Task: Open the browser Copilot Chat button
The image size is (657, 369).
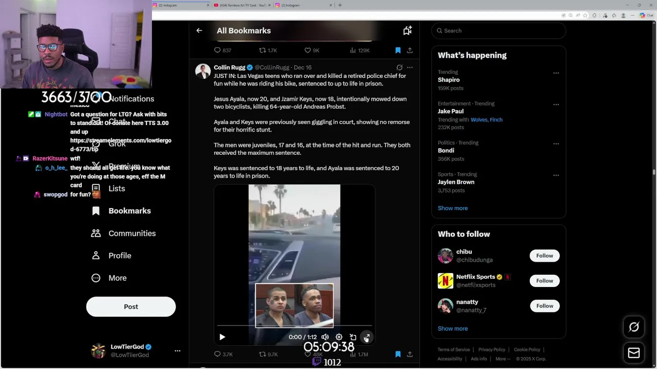Action: pos(647,15)
